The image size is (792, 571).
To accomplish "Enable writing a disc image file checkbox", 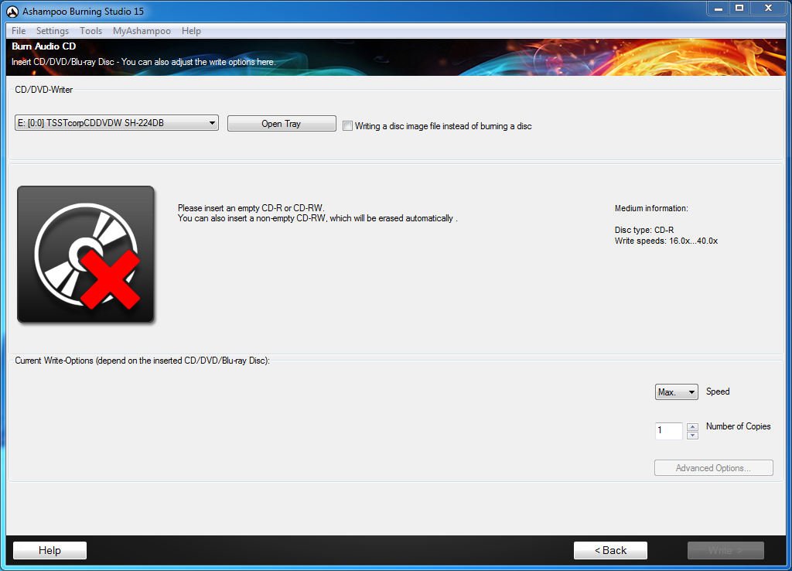I will (347, 126).
